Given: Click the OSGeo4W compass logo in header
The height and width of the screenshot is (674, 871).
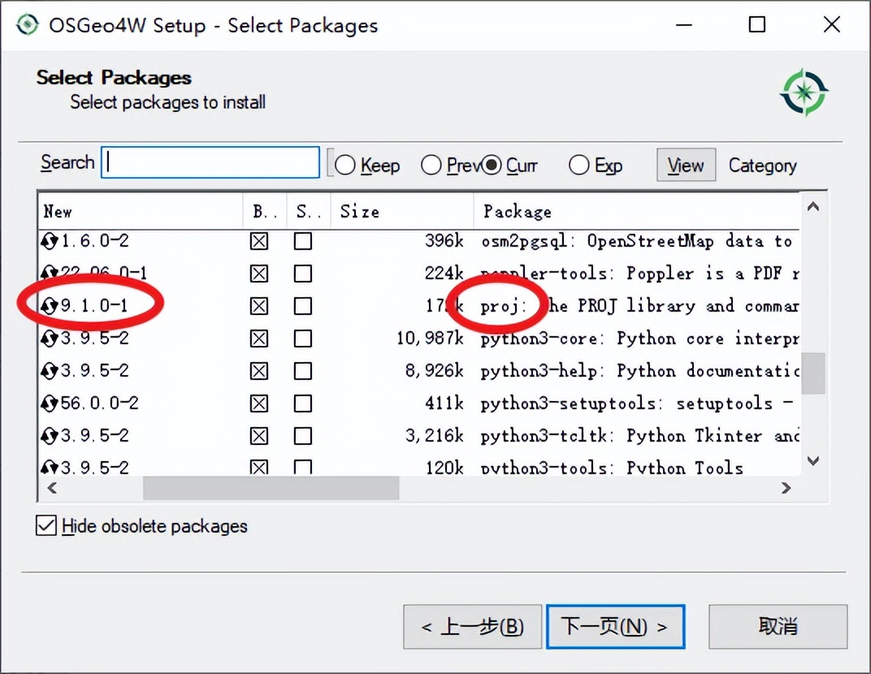Looking at the screenshot, I should (804, 93).
